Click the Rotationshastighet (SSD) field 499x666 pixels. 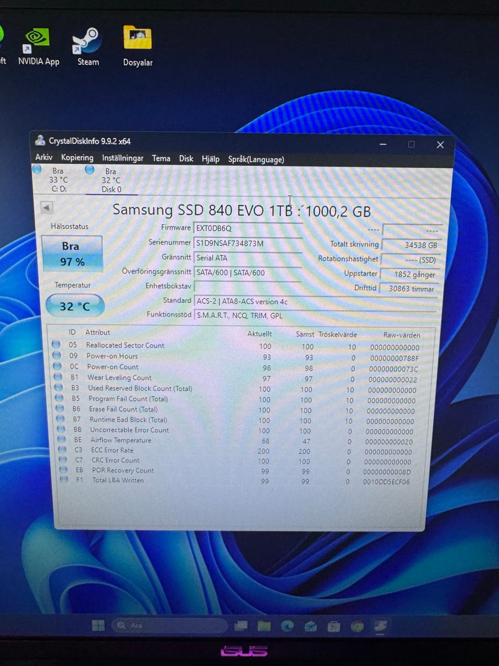click(x=410, y=259)
